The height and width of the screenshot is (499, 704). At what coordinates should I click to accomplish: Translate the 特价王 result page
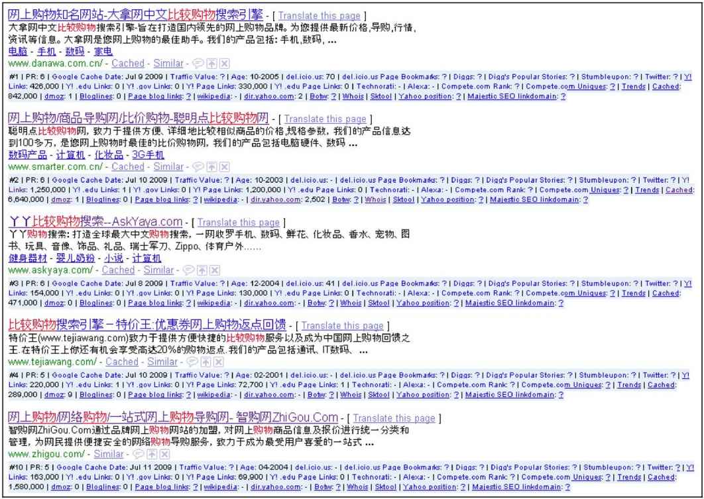(343, 325)
